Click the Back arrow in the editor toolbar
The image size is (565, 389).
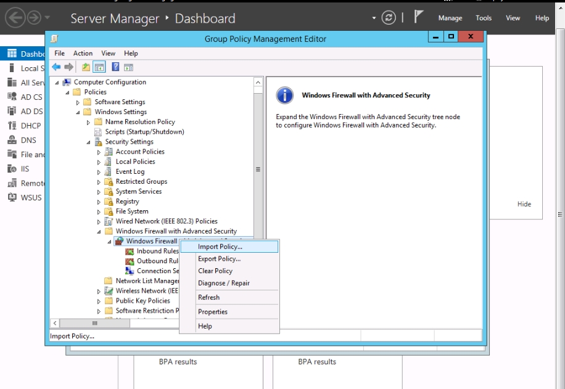click(56, 67)
